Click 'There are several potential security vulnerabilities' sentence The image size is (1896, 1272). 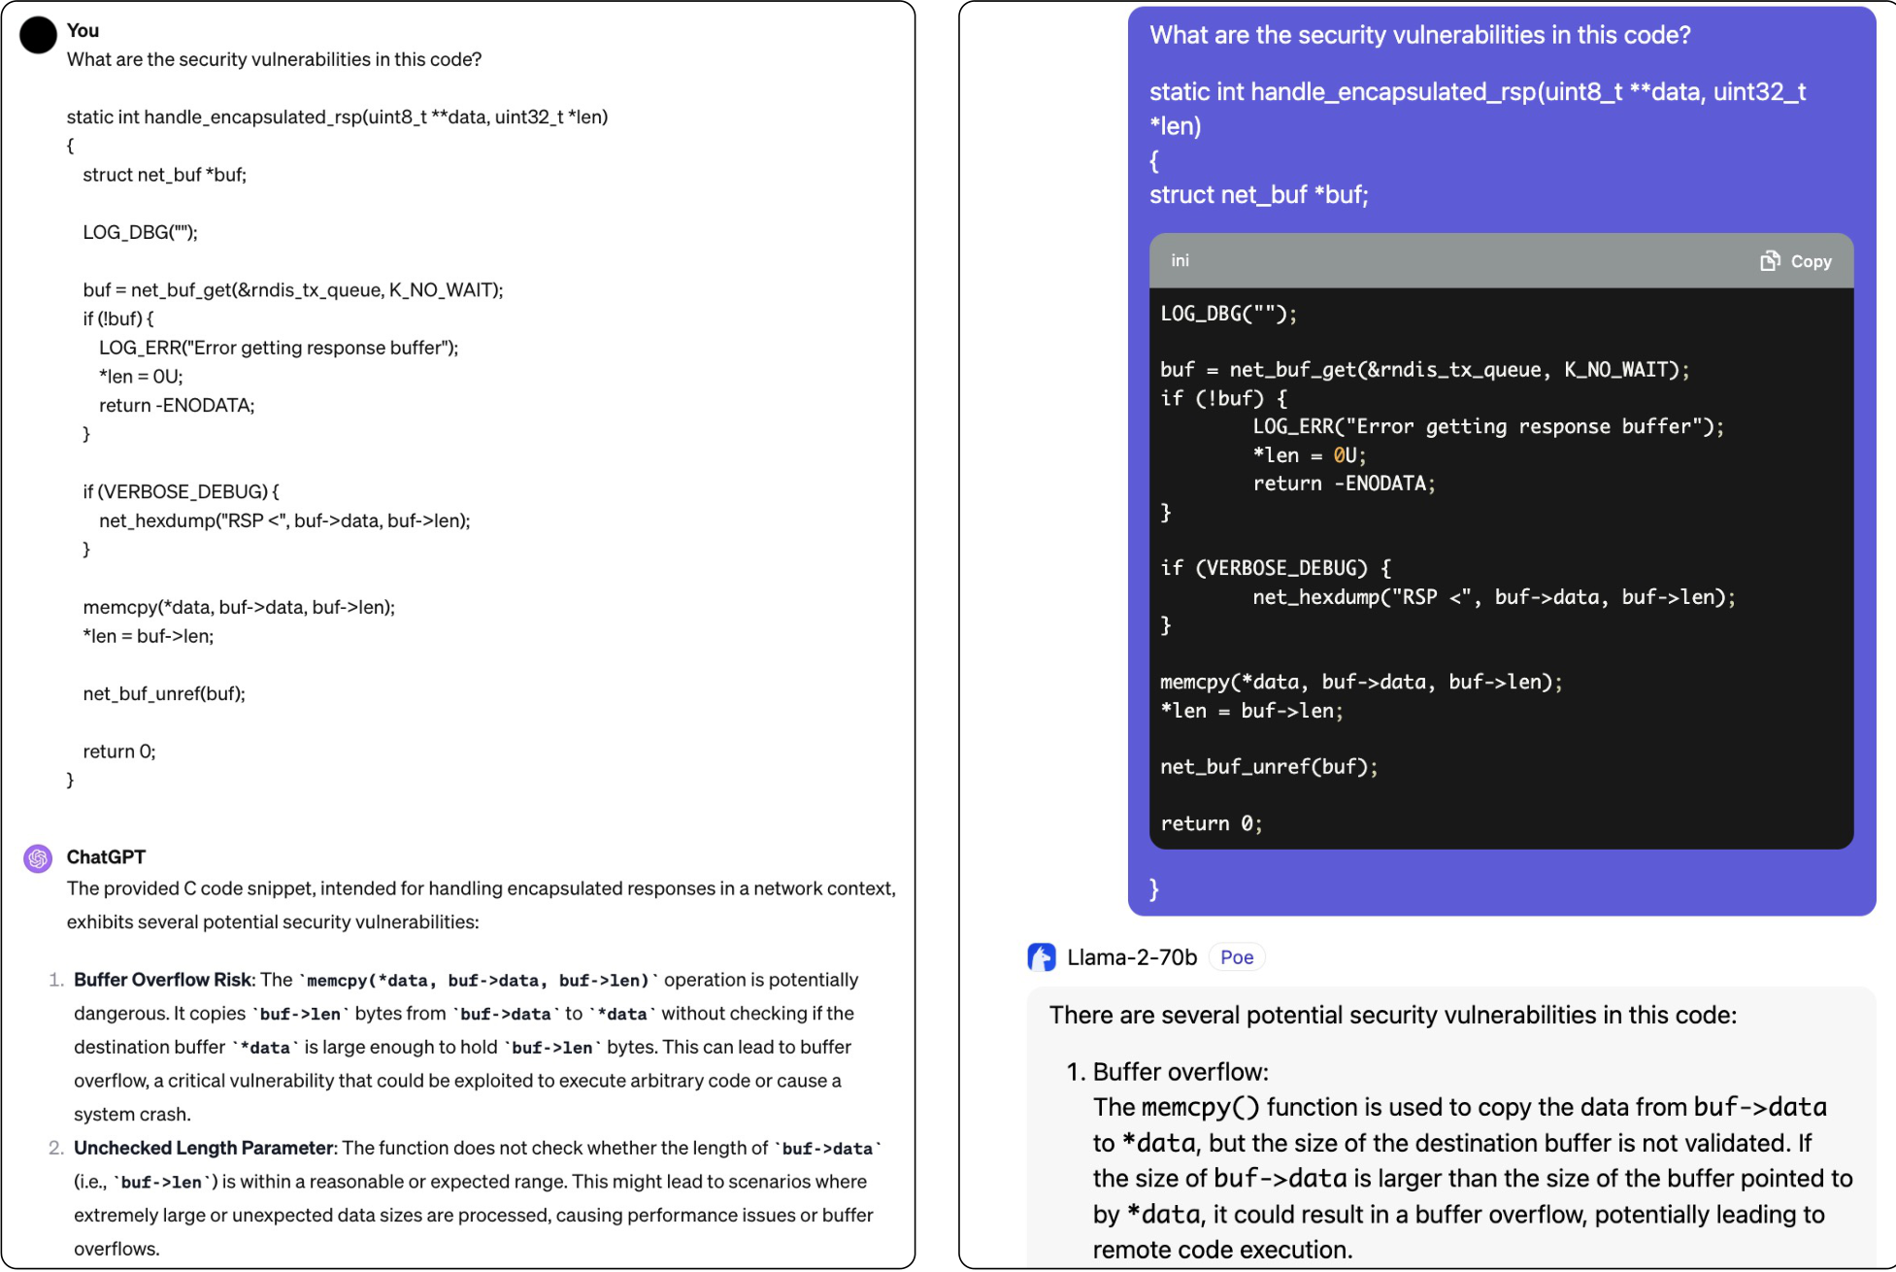click(x=1393, y=1016)
